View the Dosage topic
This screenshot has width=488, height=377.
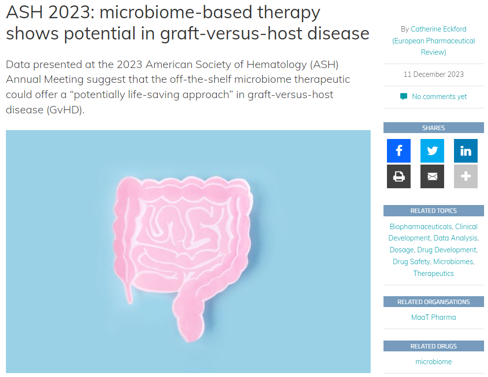401,250
